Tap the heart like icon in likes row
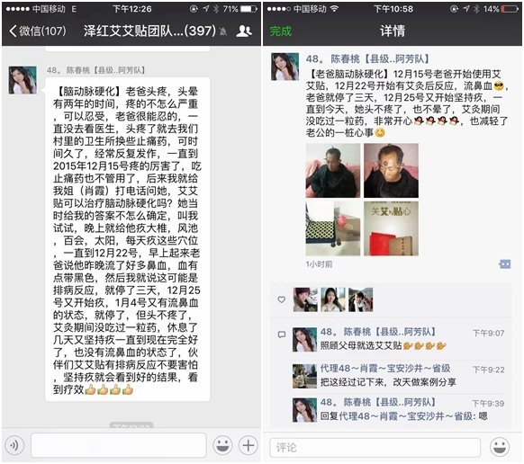524x464 pixels. [x=282, y=299]
